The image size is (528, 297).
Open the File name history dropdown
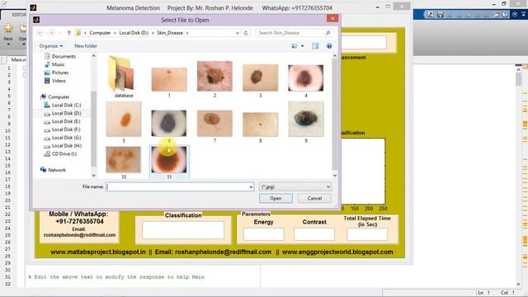[x=251, y=187]
